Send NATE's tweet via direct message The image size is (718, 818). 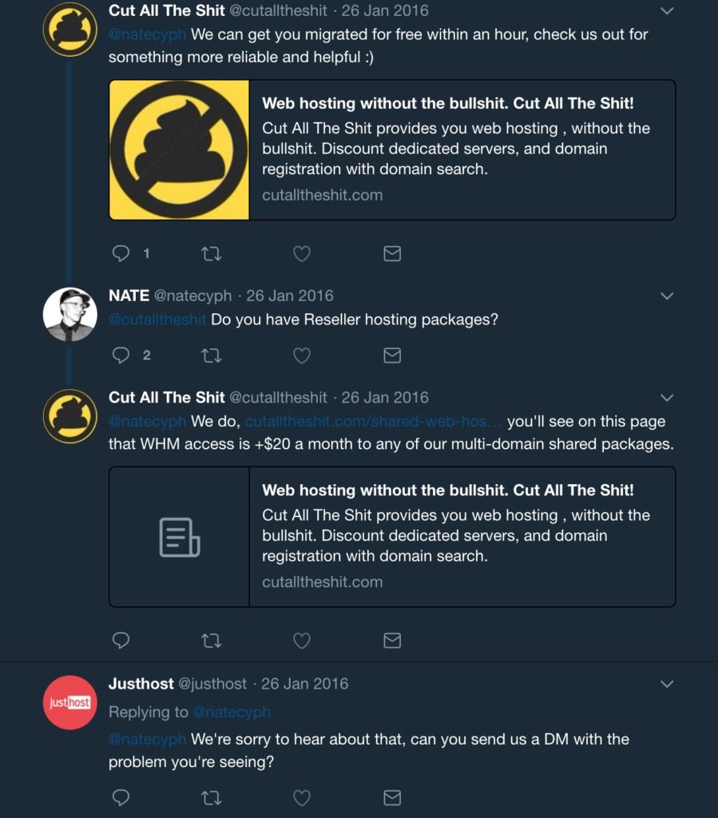392,355
